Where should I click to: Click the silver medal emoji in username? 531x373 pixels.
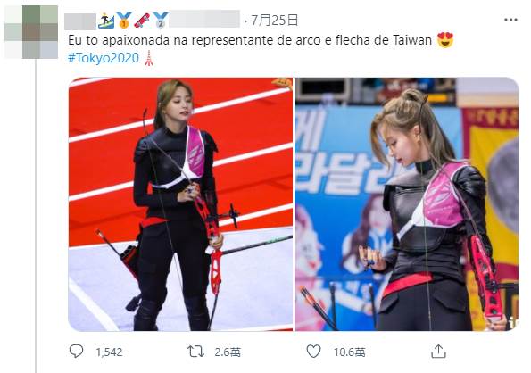tap(160, 21)
